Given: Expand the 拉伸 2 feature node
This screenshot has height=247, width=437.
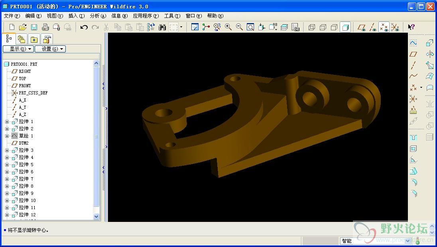Looking at the screenshot, I should click(7, 129).
